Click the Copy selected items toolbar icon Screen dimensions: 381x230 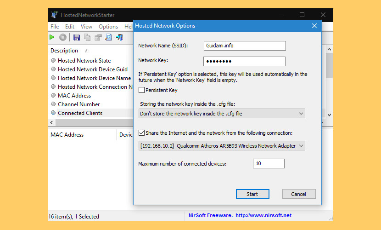point(87,37)
